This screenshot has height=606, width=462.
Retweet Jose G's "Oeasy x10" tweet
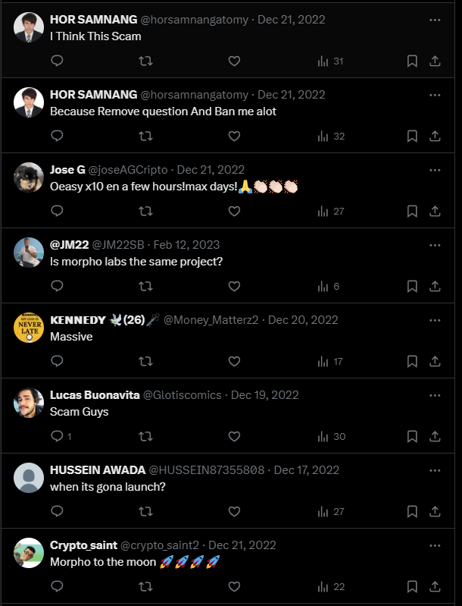(146, 211)
